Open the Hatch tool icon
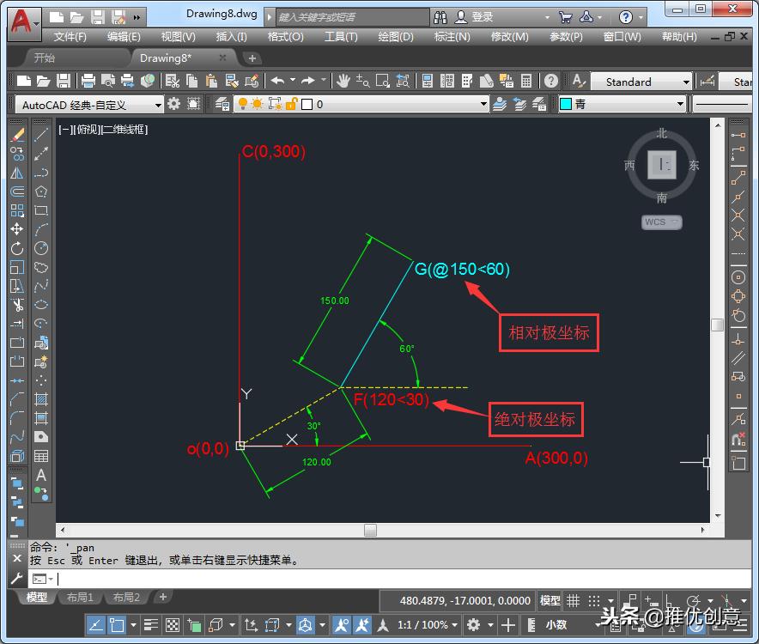The image size is (759, 644). tap(41, 398)
